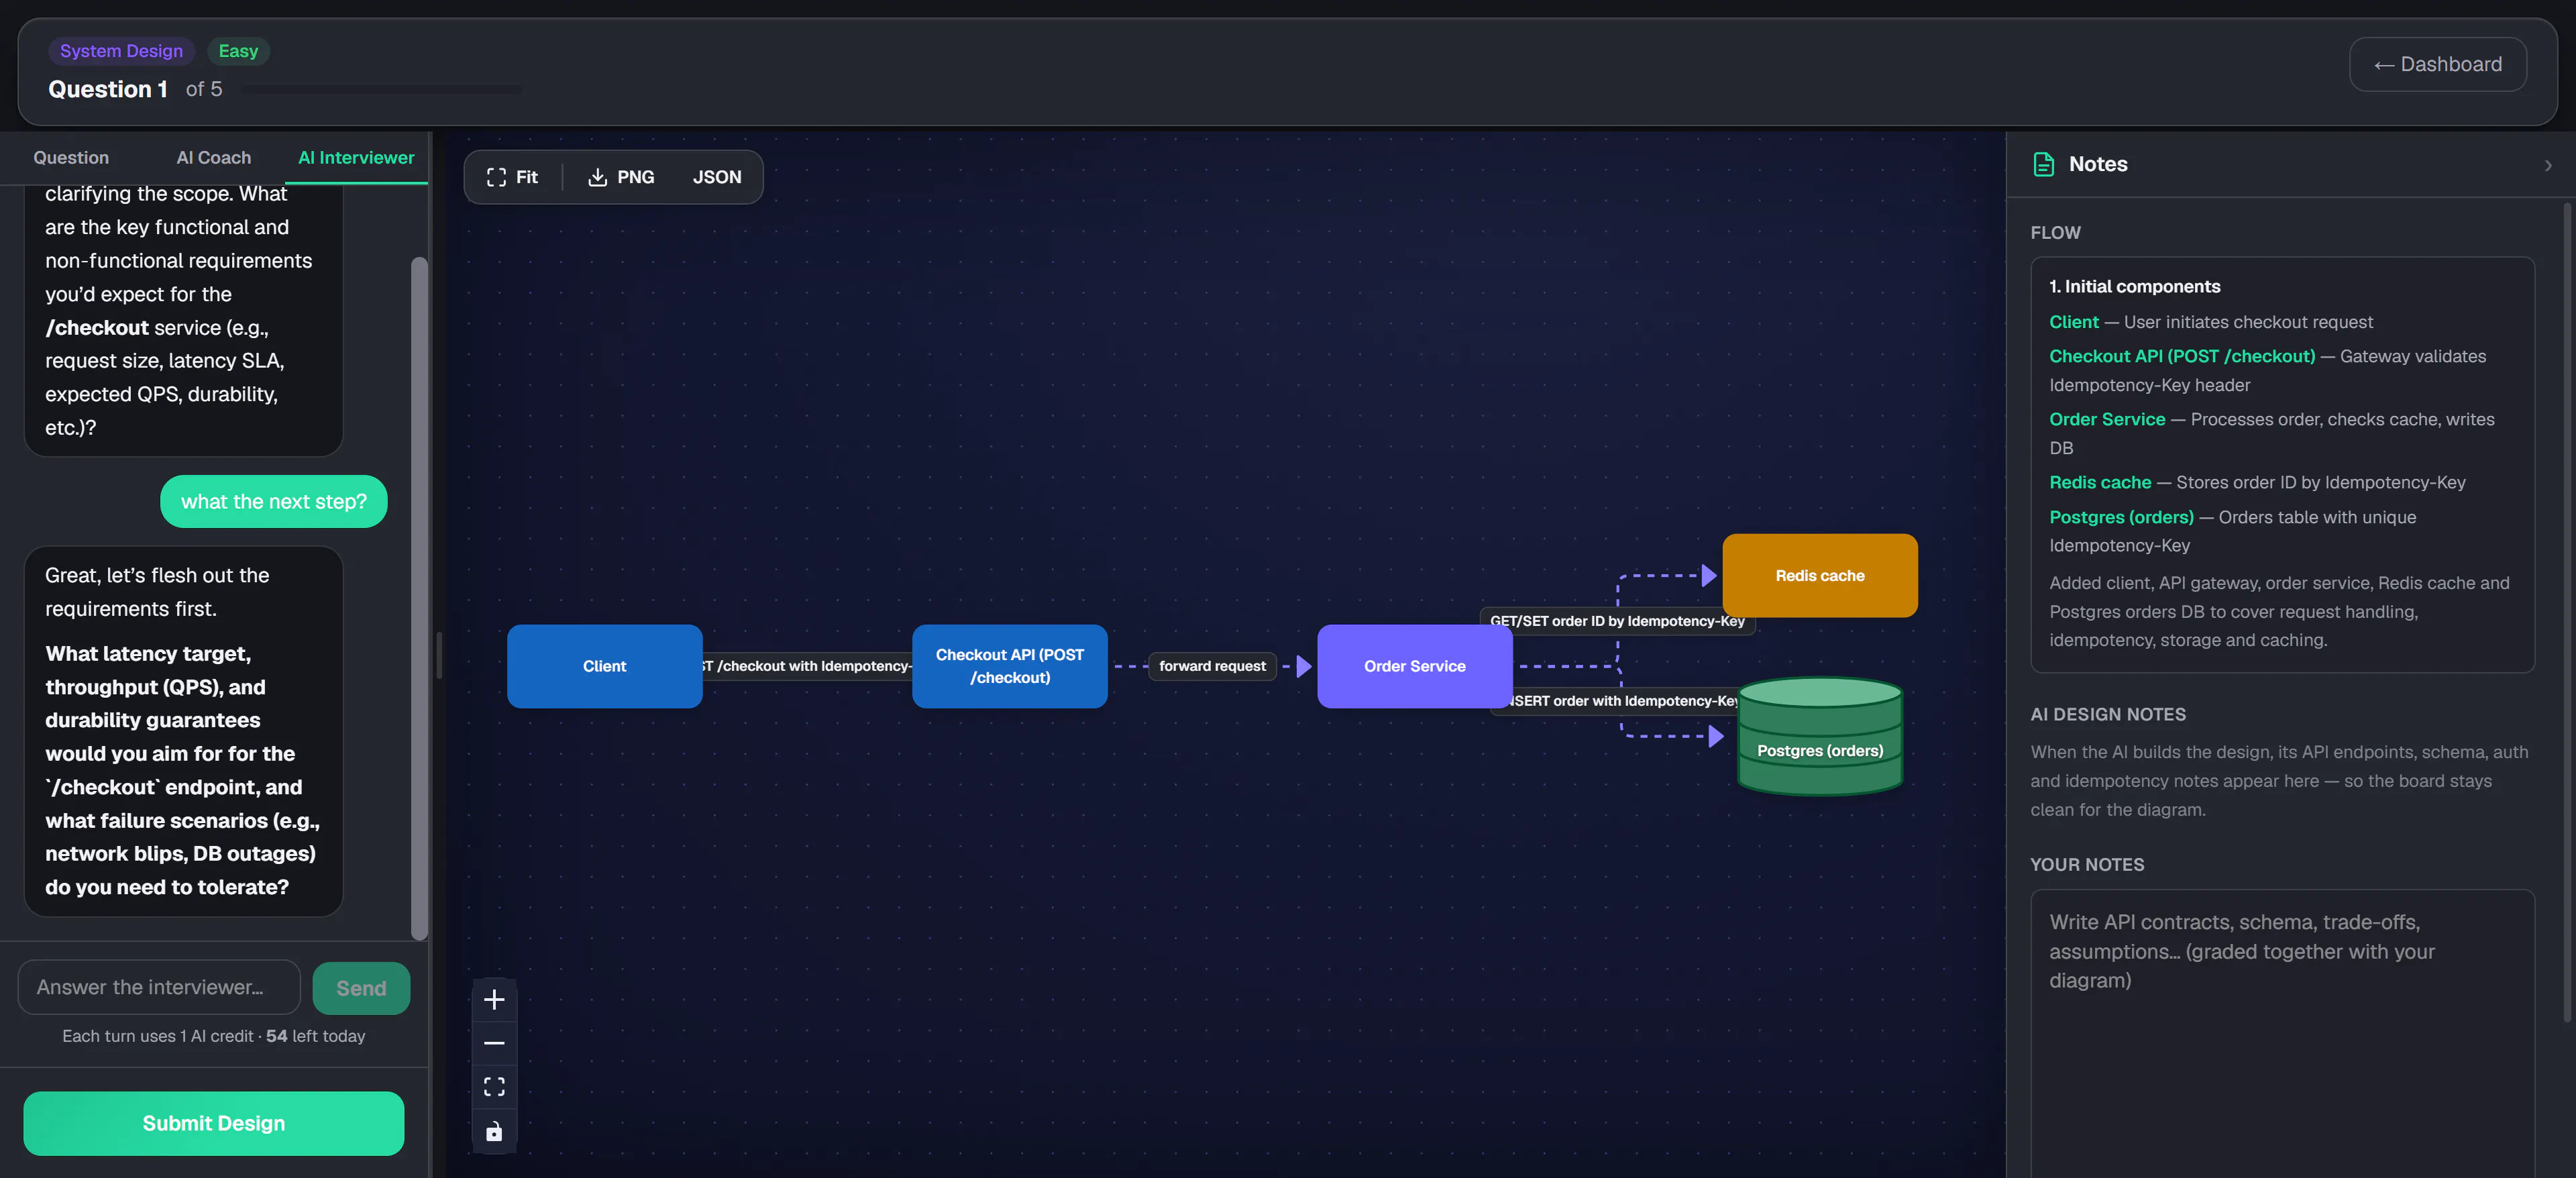Select the Checkout API node
2576x1178 pixels.
[x=1009, y=666]
